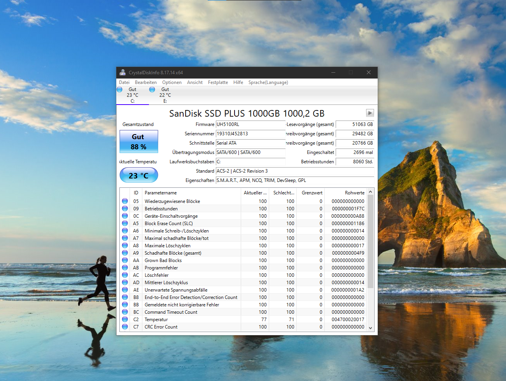Click the Seriennummer field 19310J452813
The image size is (506, 381).
pos(250,134)
